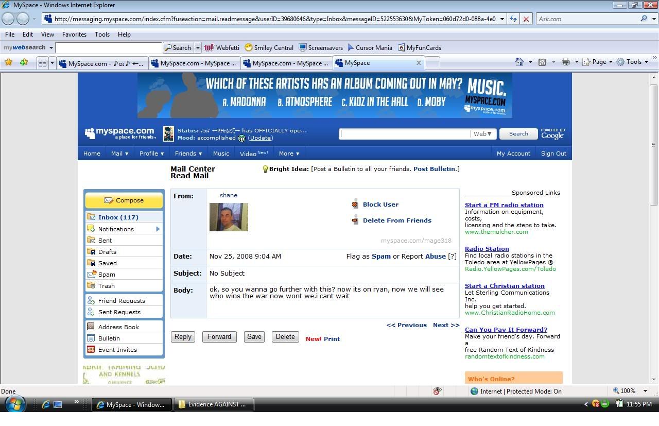
Task: Click the Forward message button
Action: tap(219, 337)
